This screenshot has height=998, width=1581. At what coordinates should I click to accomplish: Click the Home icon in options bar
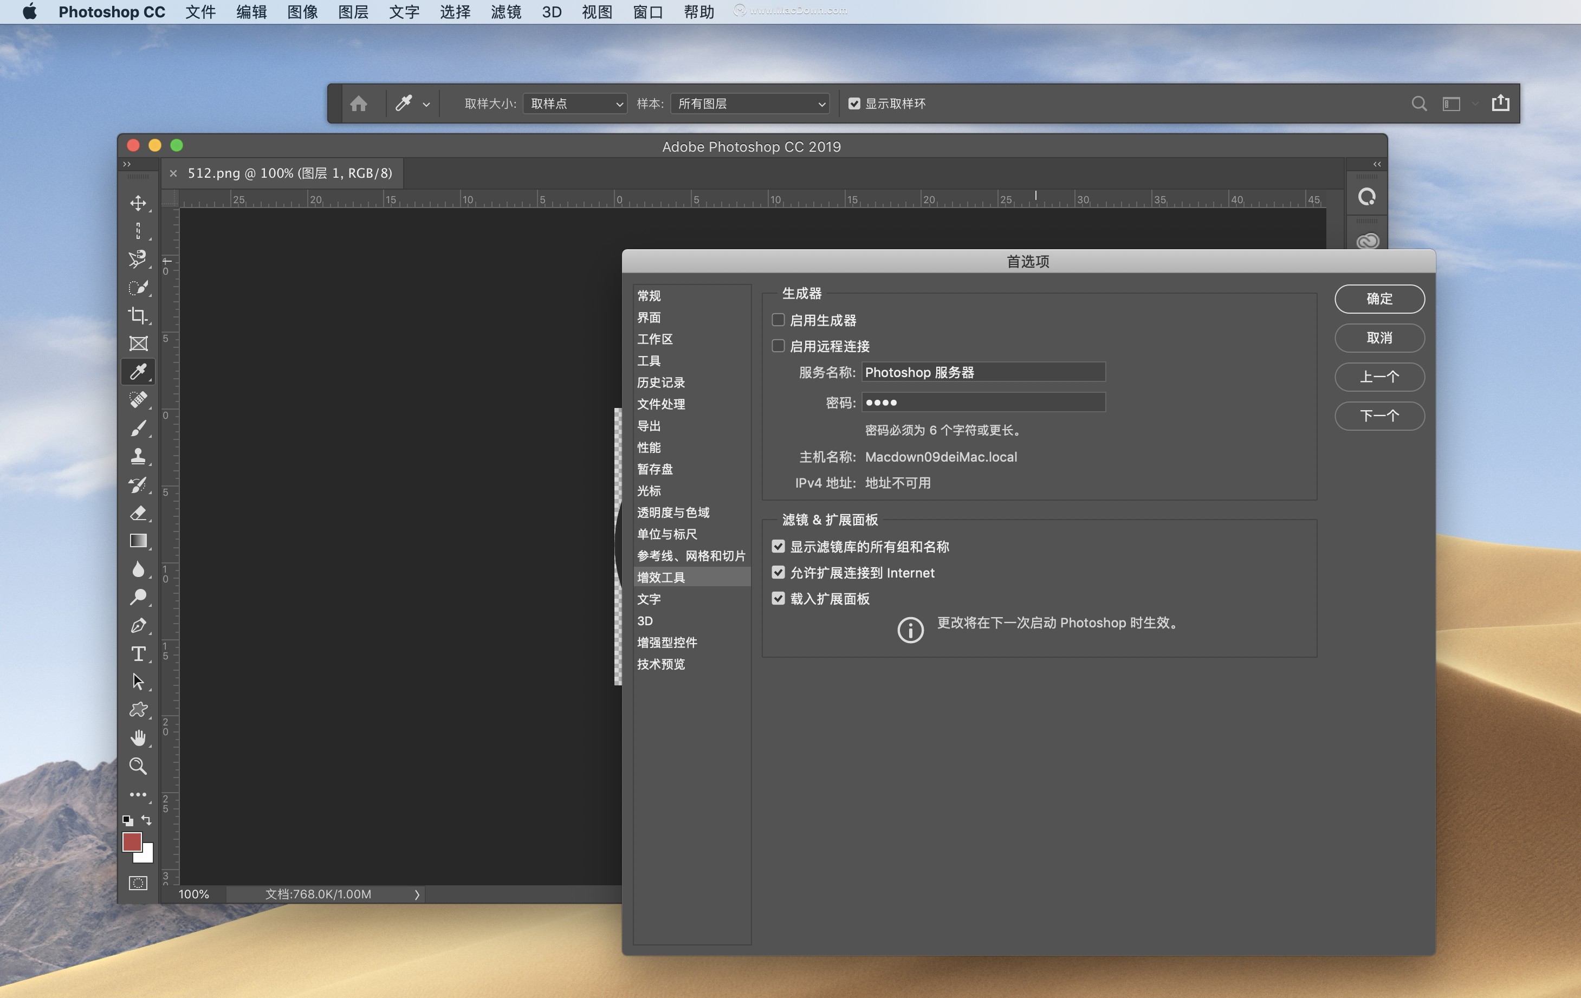pos(359,103)
